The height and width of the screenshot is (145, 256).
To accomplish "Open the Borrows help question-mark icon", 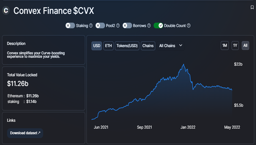I will pyautogui.click(x=149, y=26).
